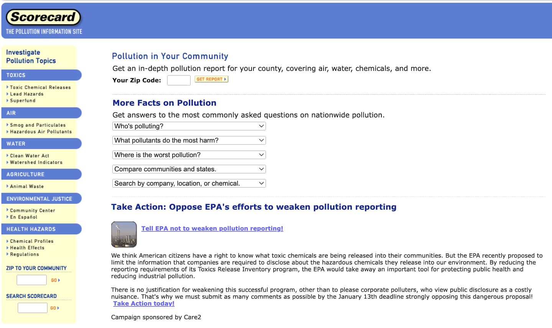Select the HEALTH HAZARDS section header
The image size is (552, 328).
pyautogui.click(x=31, y=229)
